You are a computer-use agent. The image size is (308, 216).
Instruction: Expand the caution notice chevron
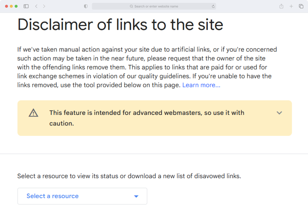(279, 113)
